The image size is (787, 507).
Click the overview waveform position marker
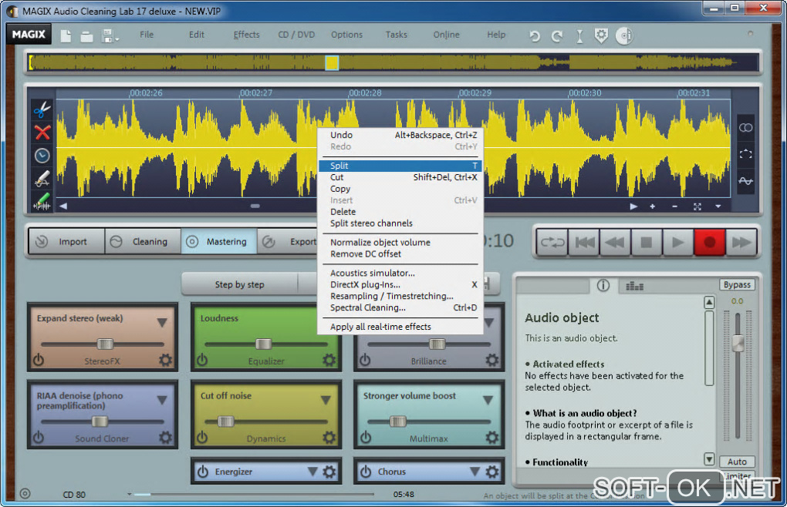click(x=332, y=62)
